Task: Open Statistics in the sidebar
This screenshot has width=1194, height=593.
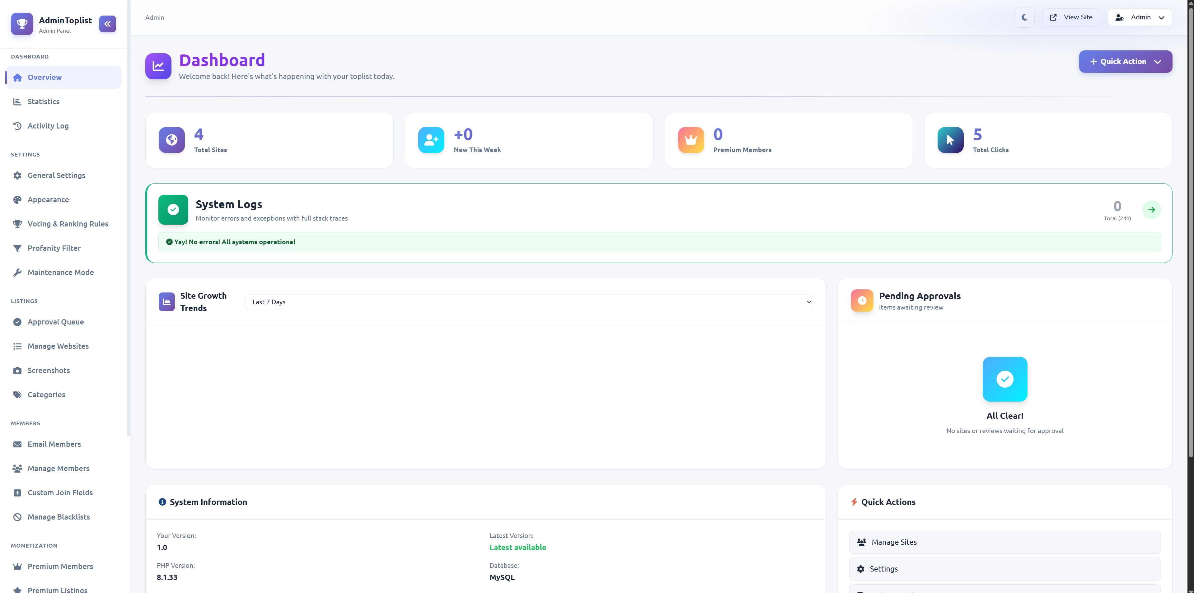Action: click(43, 101)
